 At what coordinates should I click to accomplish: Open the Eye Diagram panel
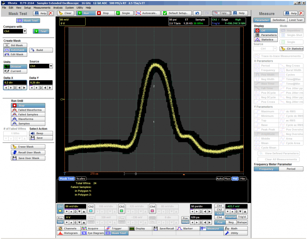(x=91, y=233)
